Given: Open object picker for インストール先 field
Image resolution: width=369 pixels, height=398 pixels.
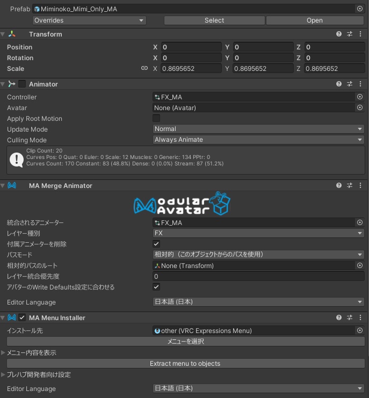Looking at the screenshot, I should (x=360, y=330).
